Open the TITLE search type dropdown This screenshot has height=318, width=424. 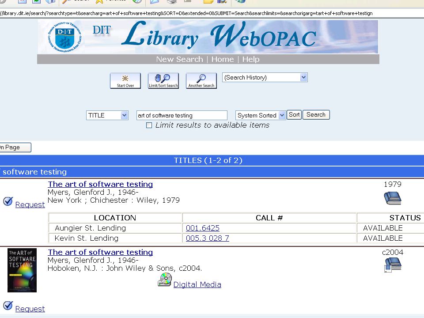(107, 115)
